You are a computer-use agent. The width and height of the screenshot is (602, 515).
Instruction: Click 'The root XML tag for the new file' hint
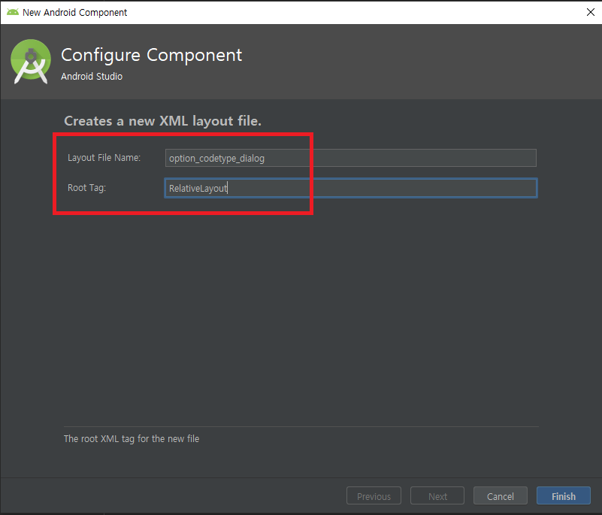coord(132,438)
